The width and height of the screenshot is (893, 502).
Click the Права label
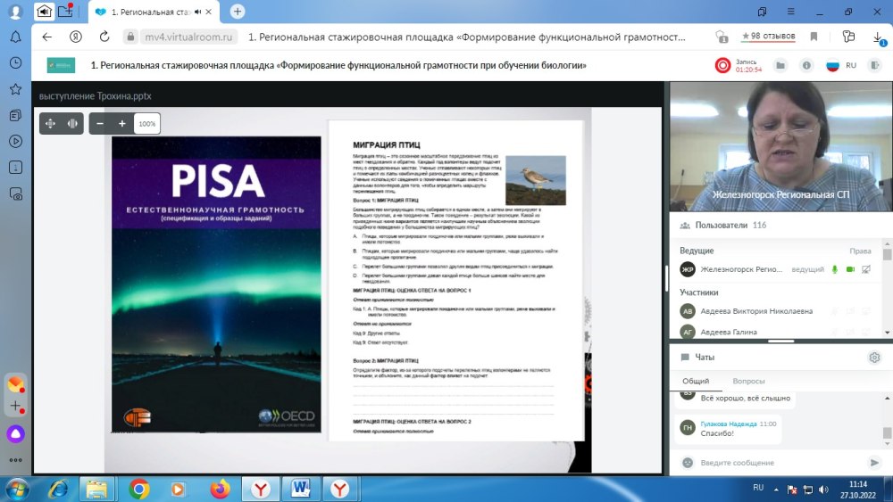point(860,251)
